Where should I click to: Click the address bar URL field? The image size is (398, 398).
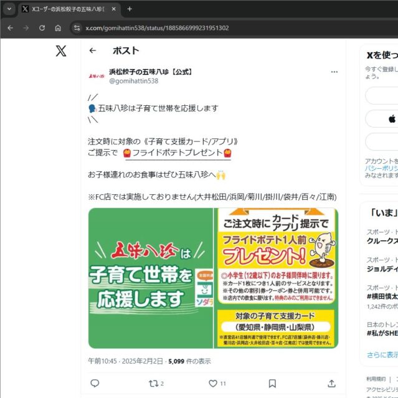pos(187,28)
